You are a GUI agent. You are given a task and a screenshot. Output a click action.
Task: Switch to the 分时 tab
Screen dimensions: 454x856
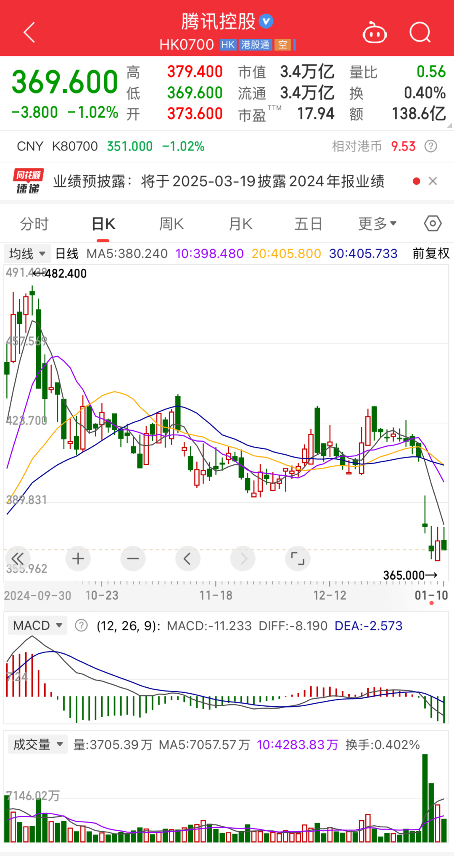click(34, 224)
